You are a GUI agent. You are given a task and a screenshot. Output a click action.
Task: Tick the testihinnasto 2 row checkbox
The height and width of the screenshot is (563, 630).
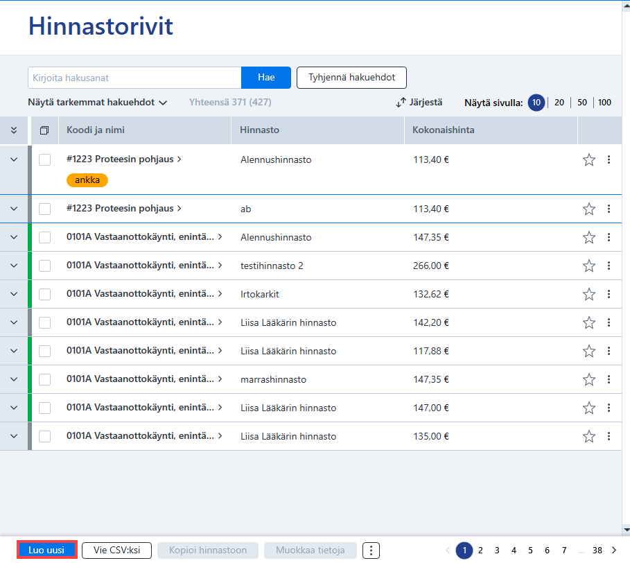tap(44, 266)
